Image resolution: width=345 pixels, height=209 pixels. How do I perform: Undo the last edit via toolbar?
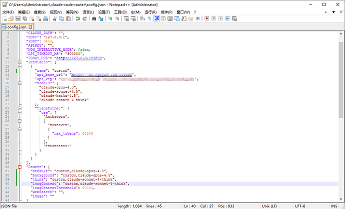77,18
